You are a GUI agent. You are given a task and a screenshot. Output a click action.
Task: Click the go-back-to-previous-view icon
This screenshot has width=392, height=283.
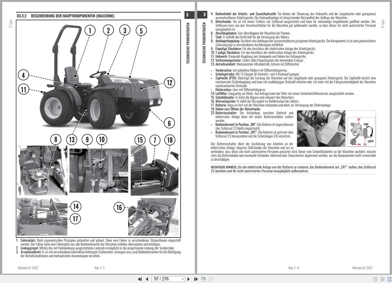pyautogui.click(x=204, y=279)
